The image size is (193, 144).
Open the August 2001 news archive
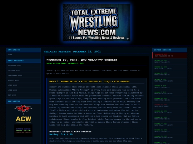pyautogui.click(x=23, y=80)
